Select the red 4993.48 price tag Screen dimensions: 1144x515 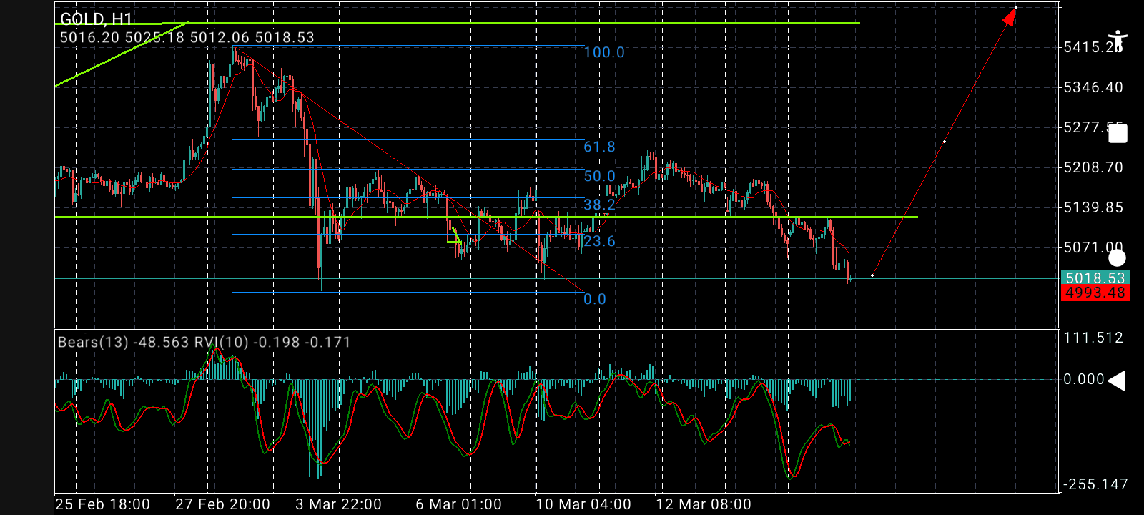pos(1095,293)
